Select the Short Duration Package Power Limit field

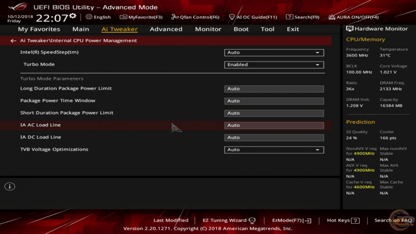(274, 113)
